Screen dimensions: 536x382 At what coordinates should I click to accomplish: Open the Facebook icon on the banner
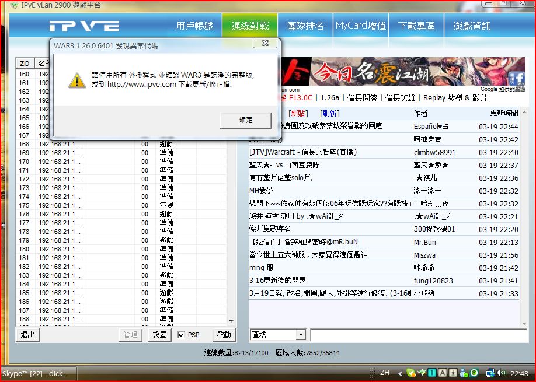(519, 86)
